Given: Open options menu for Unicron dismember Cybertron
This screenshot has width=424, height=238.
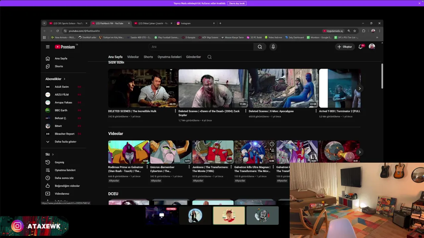Looking at the screenshot, I should click(x=189, y=167).
